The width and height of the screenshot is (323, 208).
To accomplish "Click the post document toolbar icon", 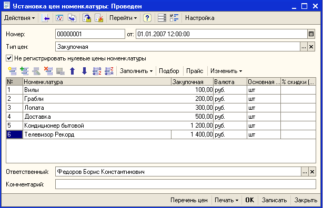I will 87,18.
